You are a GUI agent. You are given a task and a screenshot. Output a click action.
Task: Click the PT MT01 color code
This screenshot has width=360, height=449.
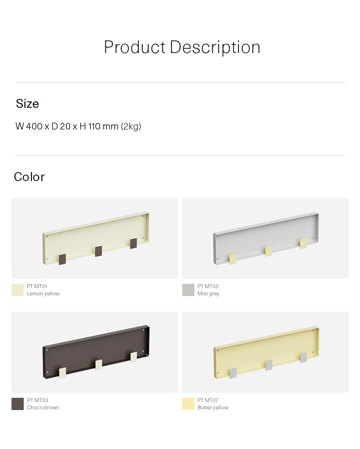(x=37, y=286)
